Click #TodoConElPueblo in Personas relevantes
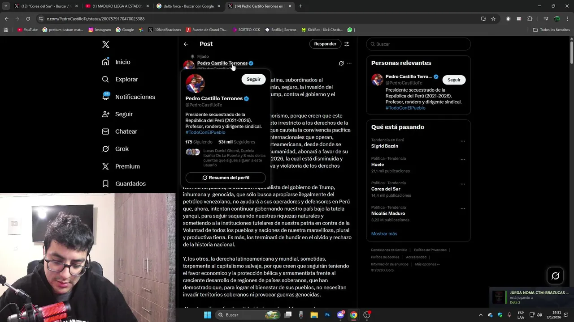 click(x=405, y=108)
